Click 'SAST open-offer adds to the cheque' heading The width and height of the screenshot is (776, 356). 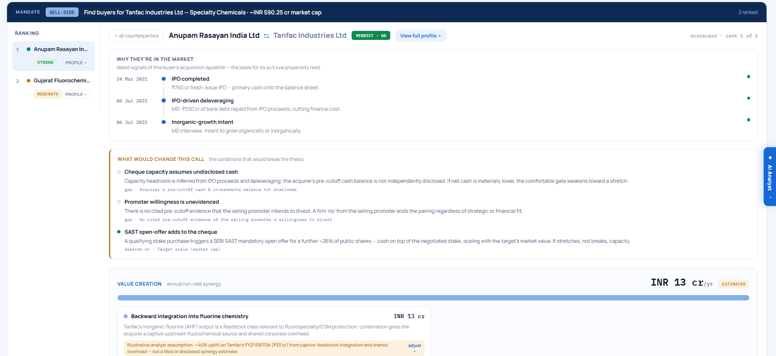click(171, 232)
